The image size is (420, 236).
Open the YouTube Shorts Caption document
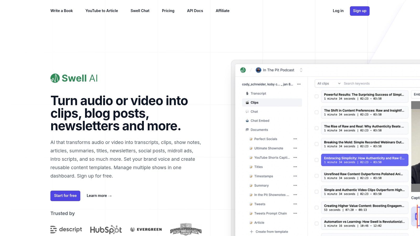(x=272, y=158)
